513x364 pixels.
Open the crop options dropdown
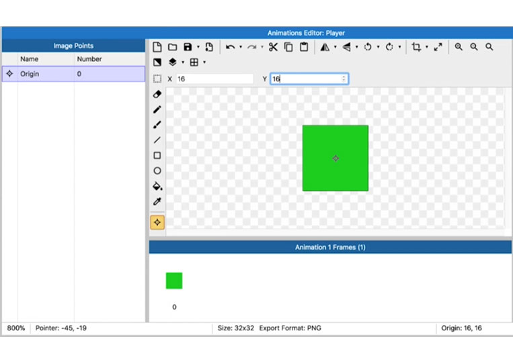coord(427,47)
